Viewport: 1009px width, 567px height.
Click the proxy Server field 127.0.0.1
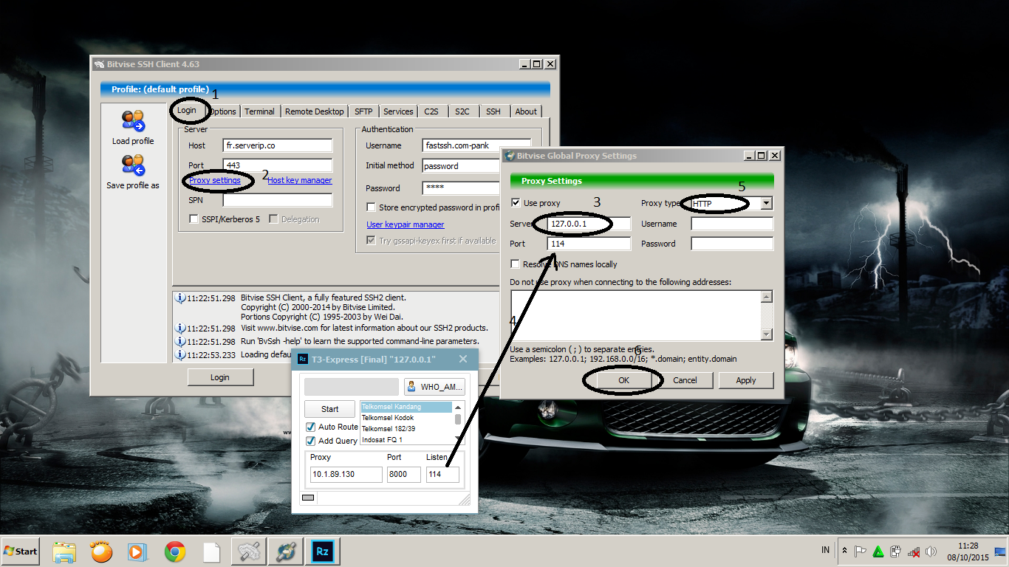click(x=589, y=224)
